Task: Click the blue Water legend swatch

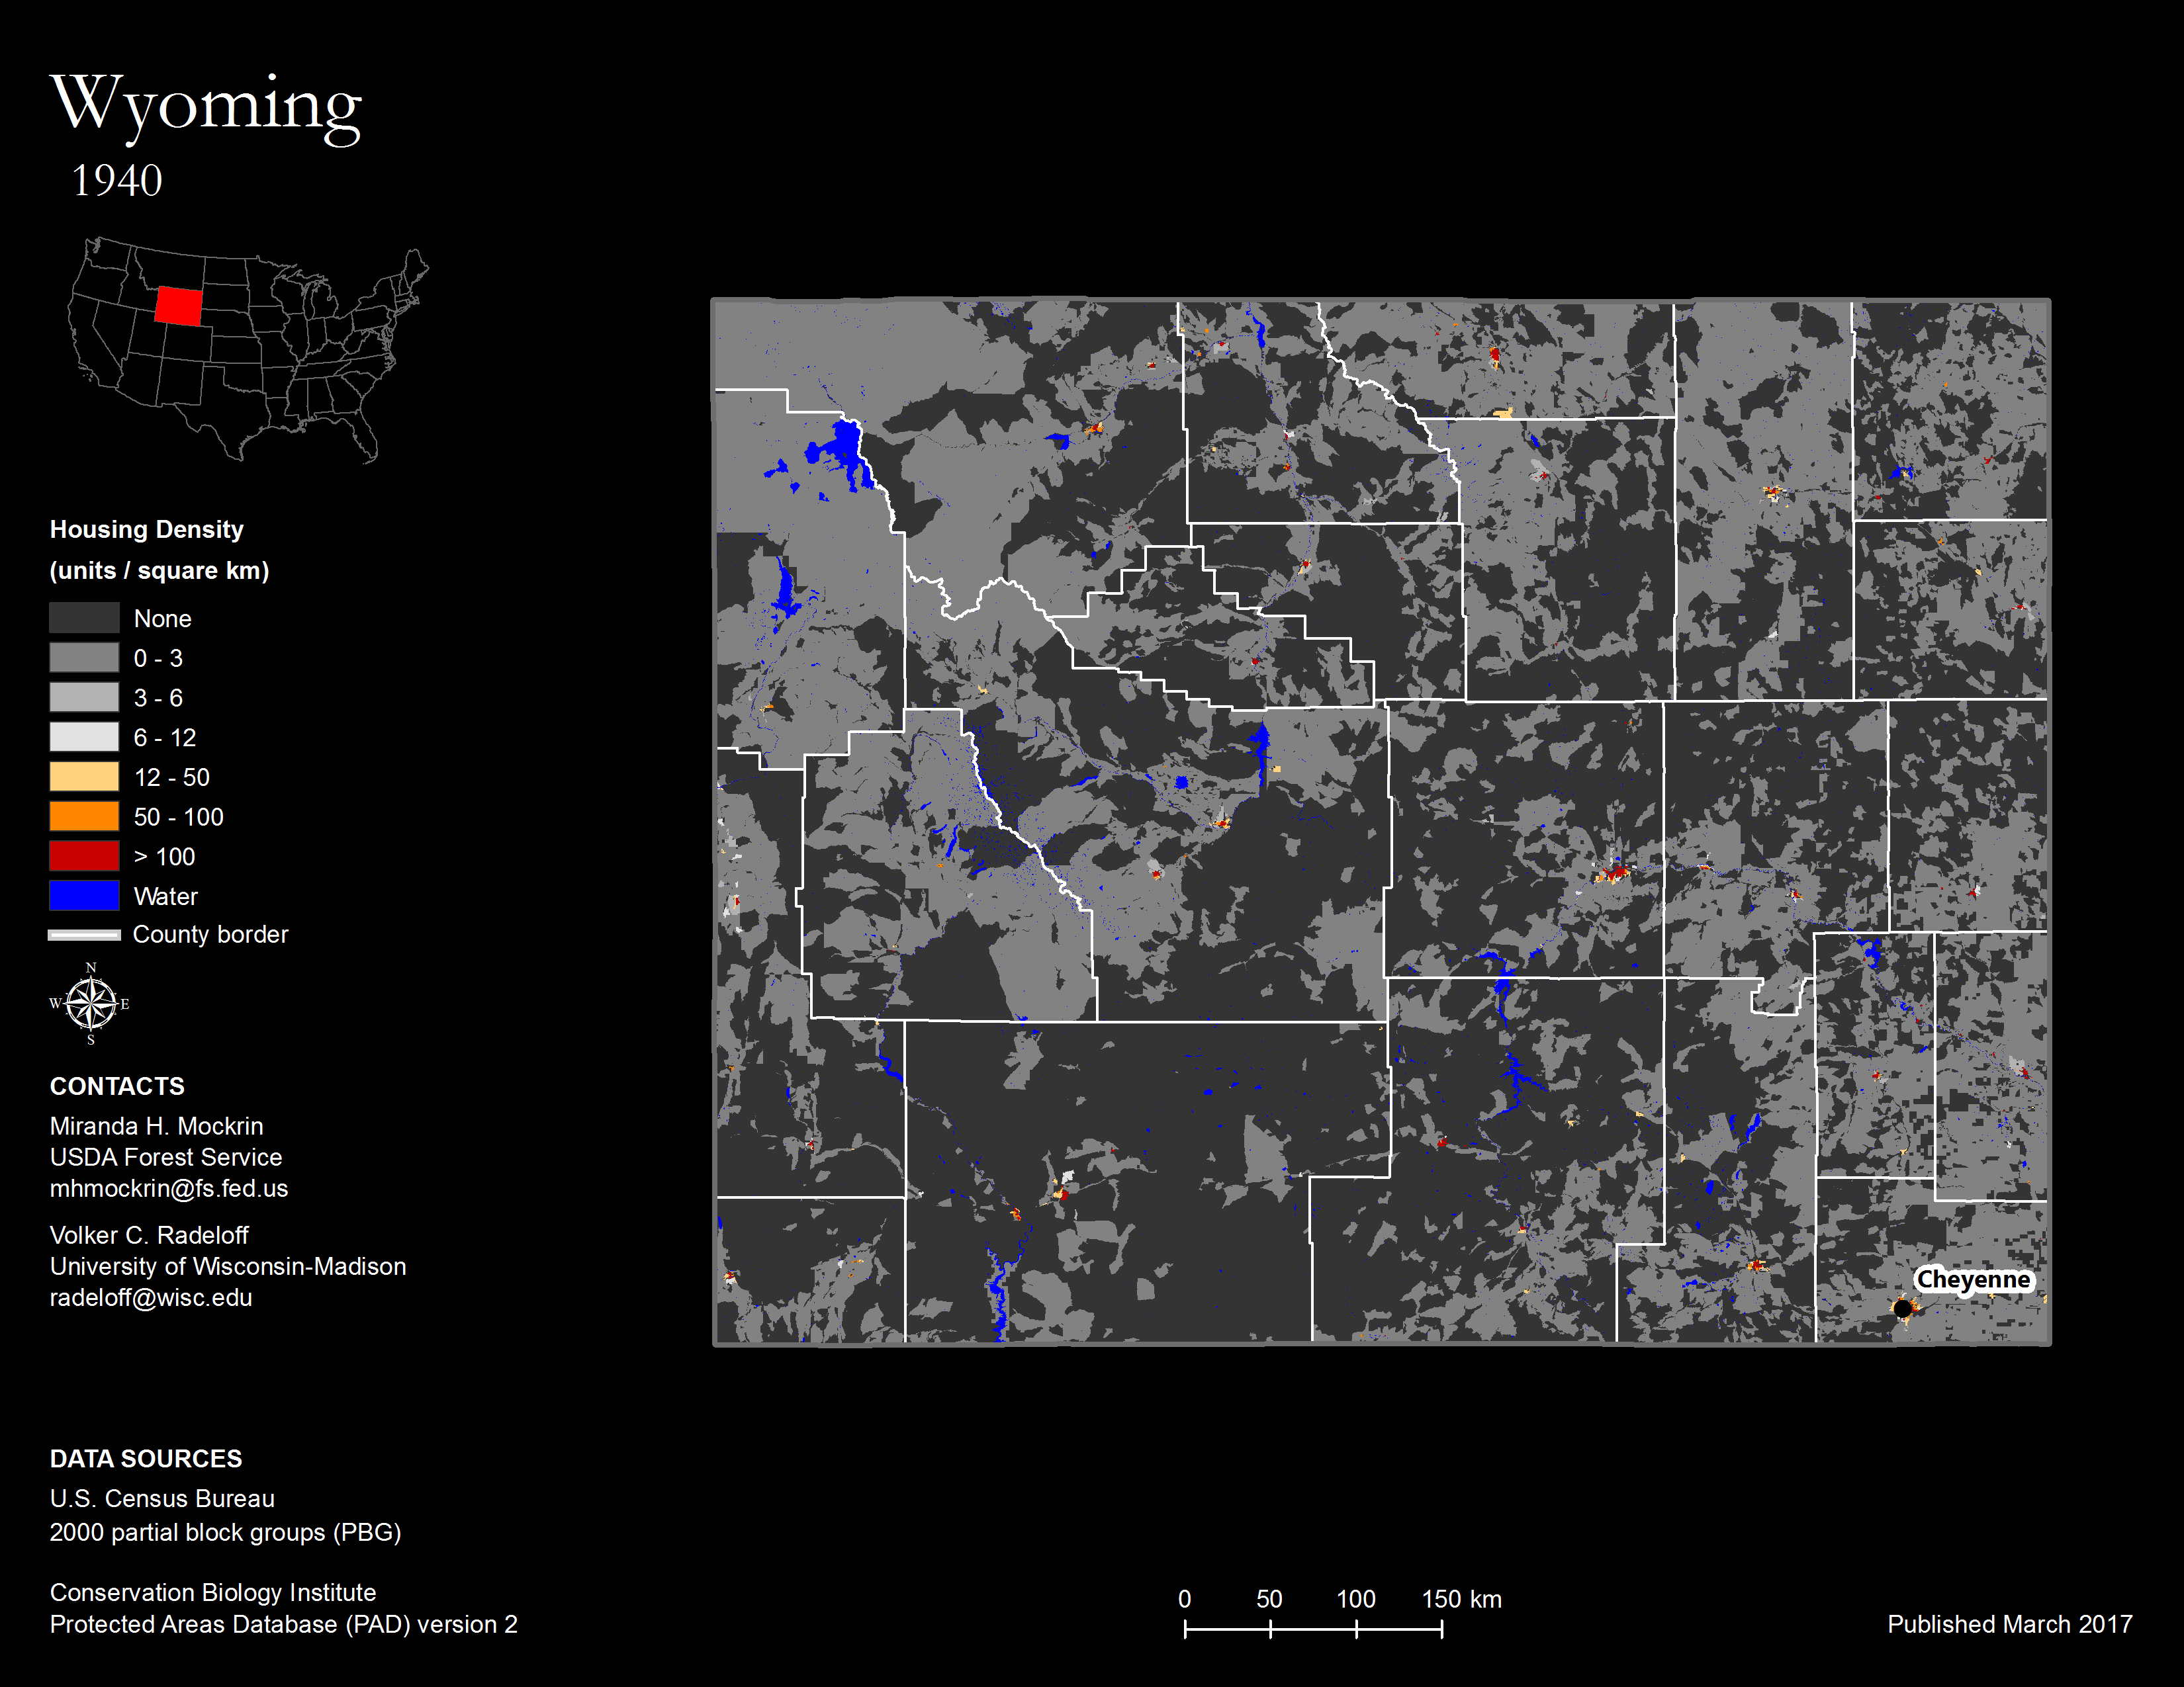Action: (x=84, y=896)
